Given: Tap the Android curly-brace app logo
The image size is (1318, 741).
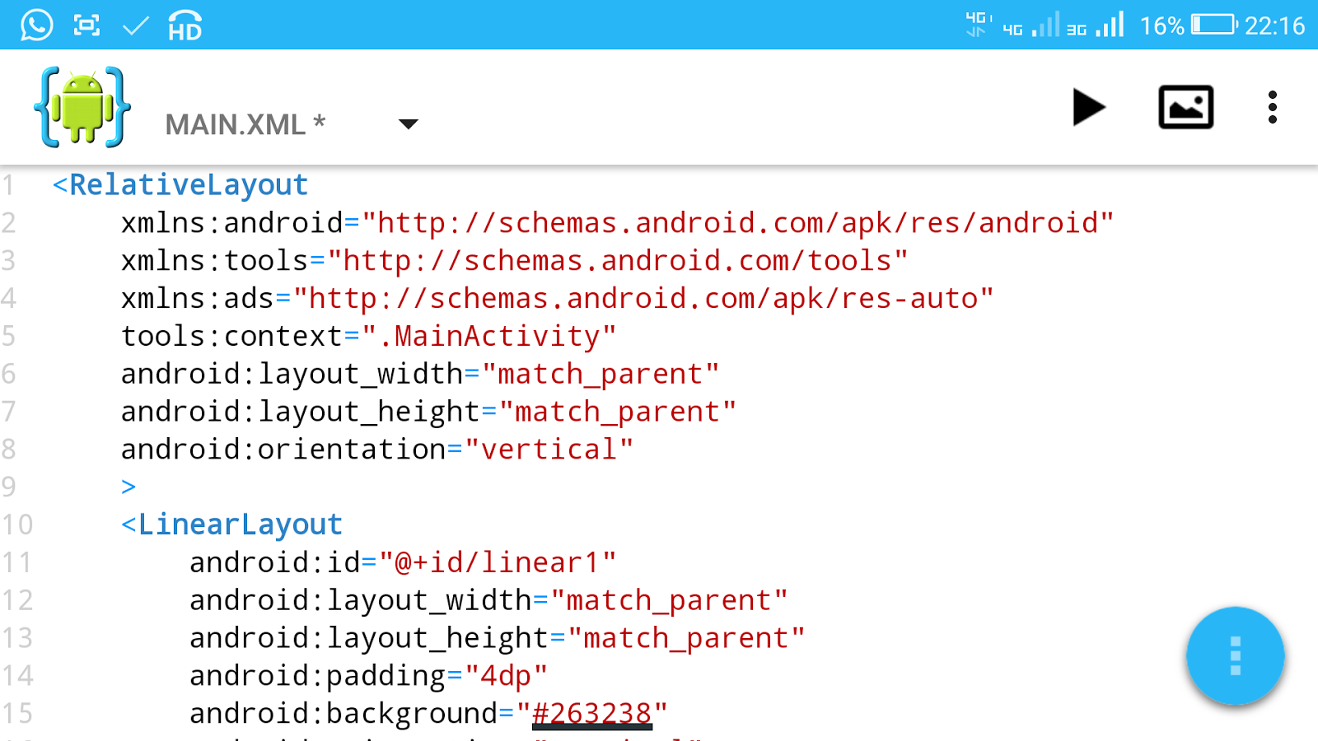Looking at the screenshot, I should (x=82, y=107).
